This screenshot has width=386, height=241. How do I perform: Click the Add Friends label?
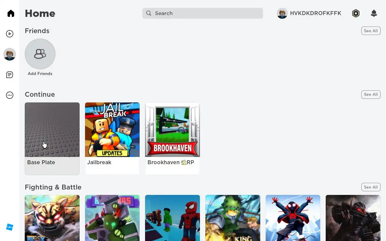pos(40,74)
